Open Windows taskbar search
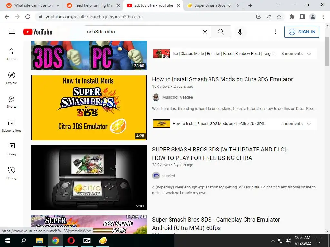 [x=23, y=241]
